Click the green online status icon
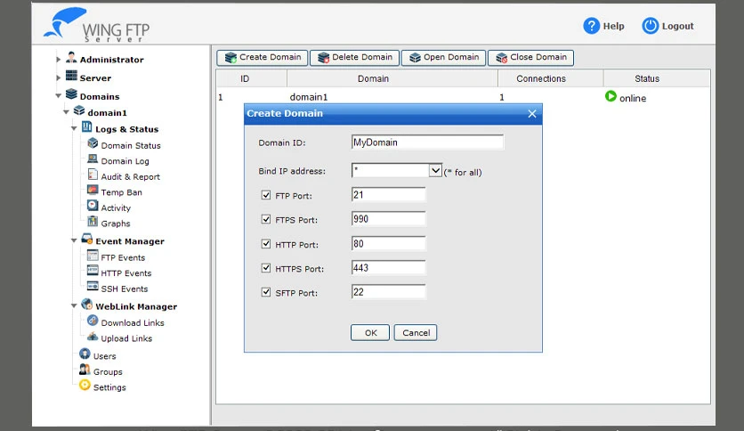Image resolution: width=744 pixels, height=431 pixels. pyautogui.click(x=611, y=96)
